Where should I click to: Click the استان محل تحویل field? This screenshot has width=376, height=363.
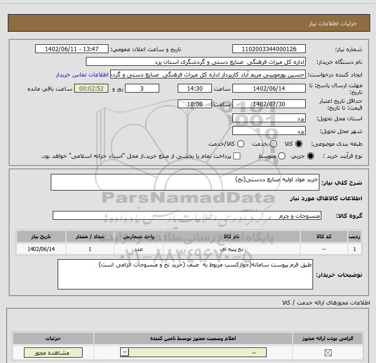269,118
